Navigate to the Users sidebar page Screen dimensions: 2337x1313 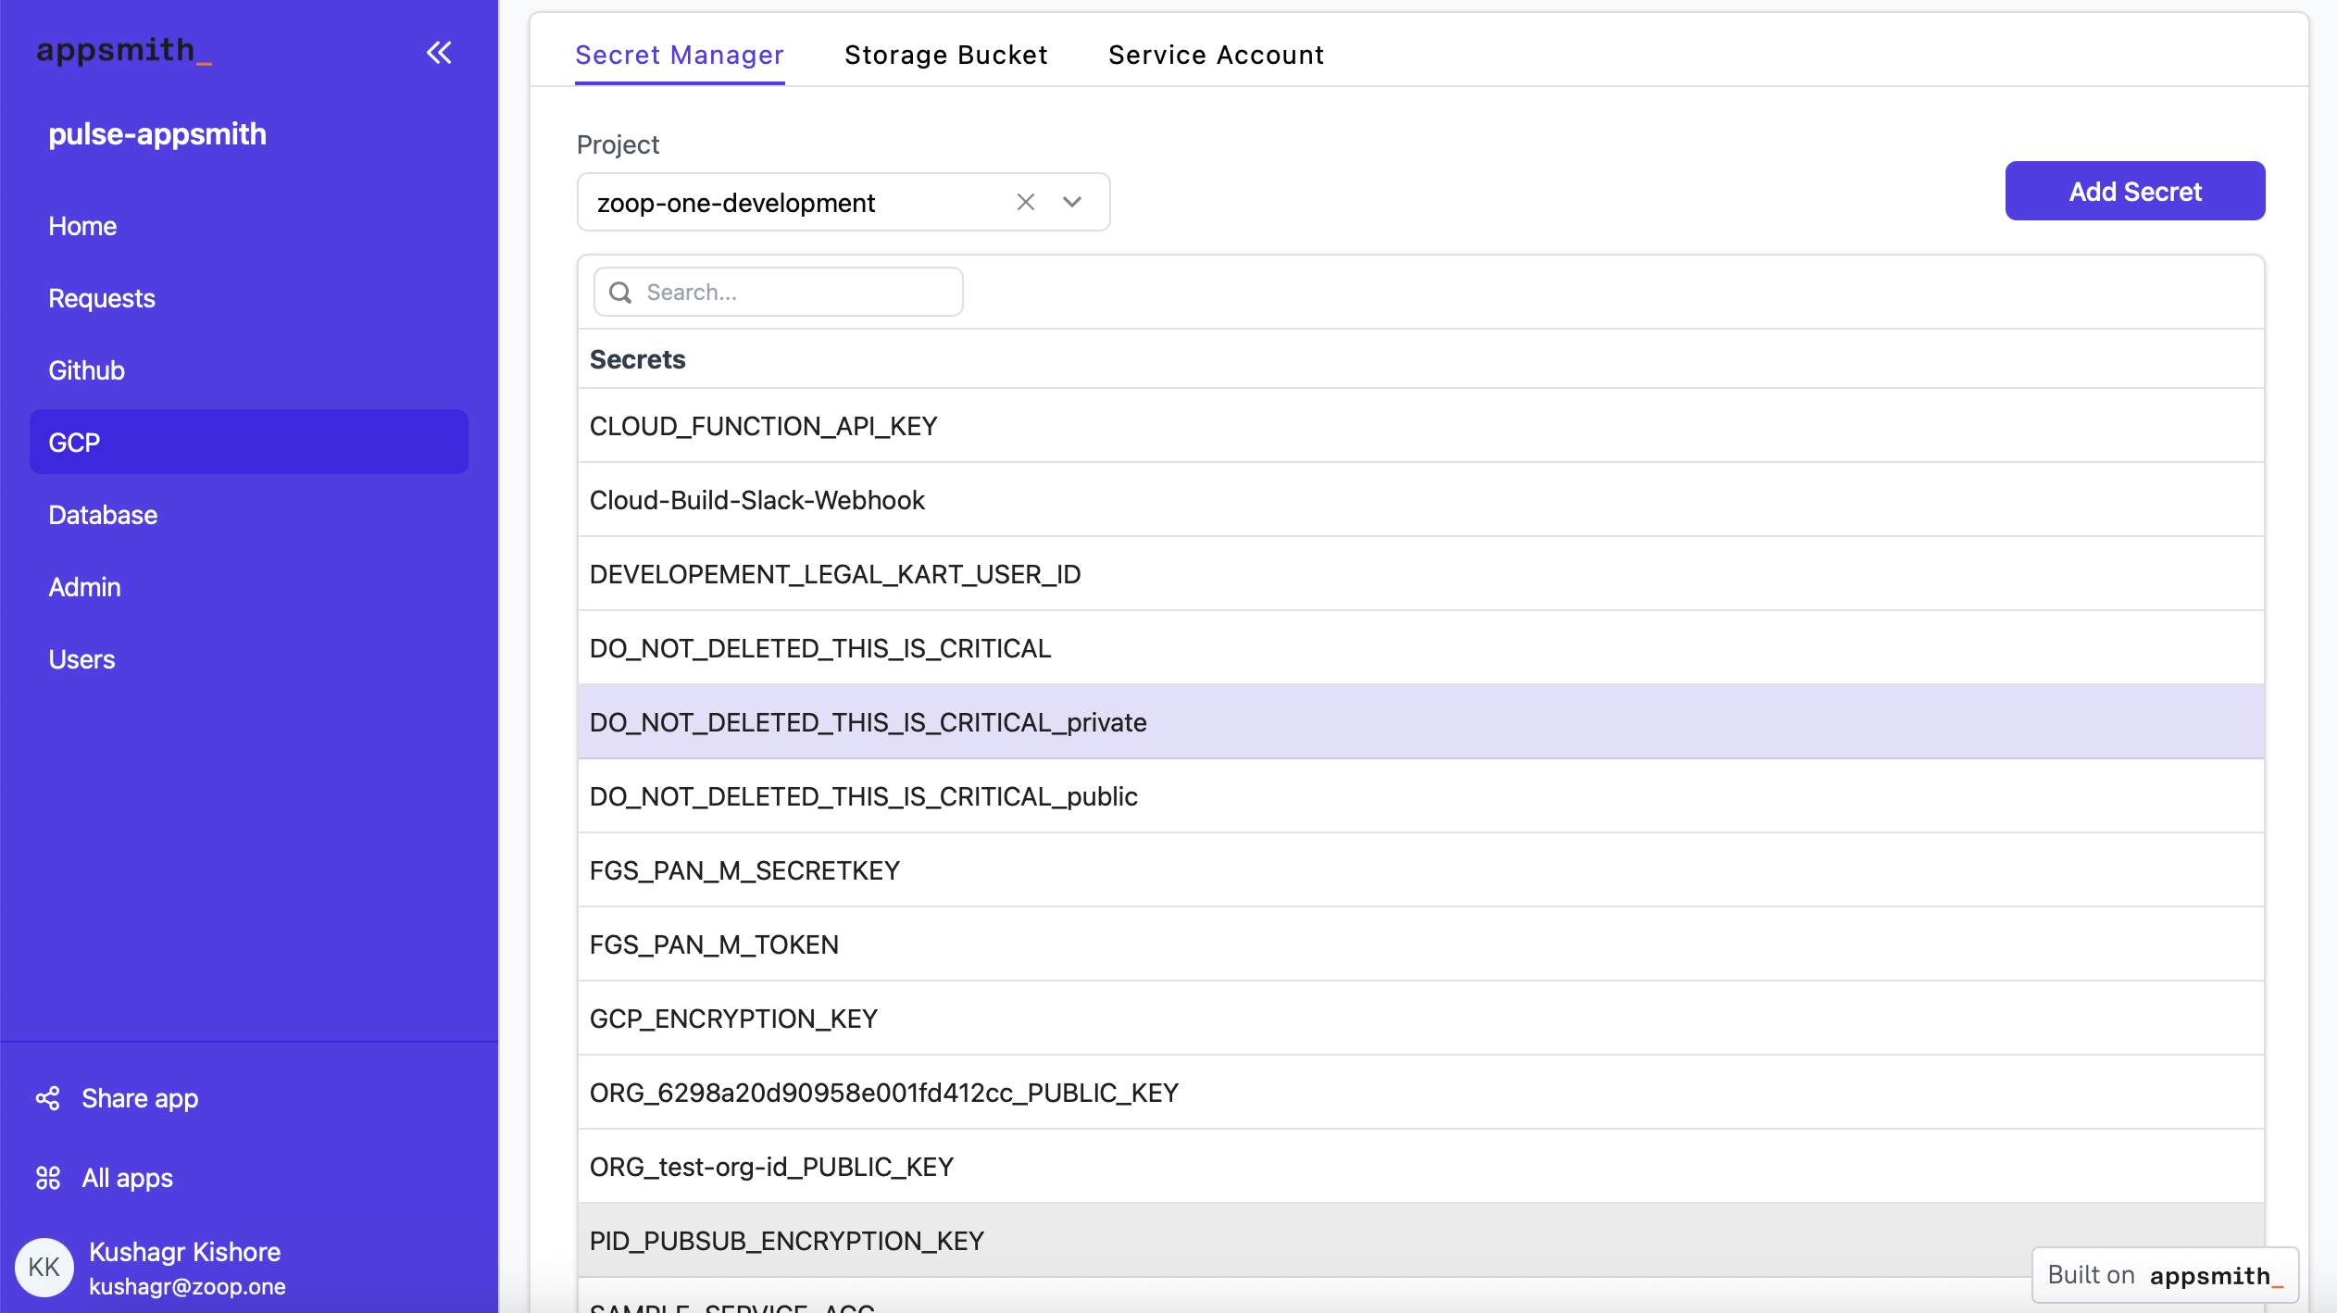(81, 659)
